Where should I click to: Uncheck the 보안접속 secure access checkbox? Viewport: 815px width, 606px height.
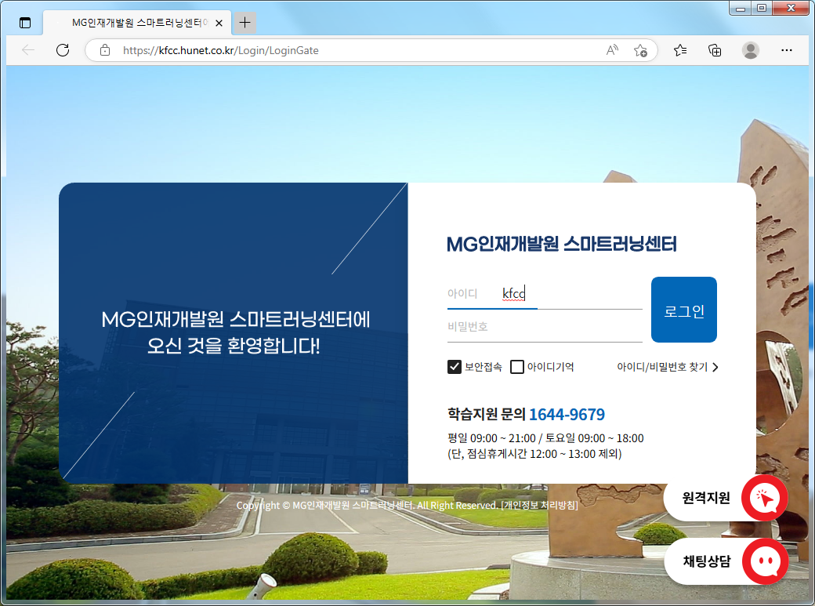455,366
